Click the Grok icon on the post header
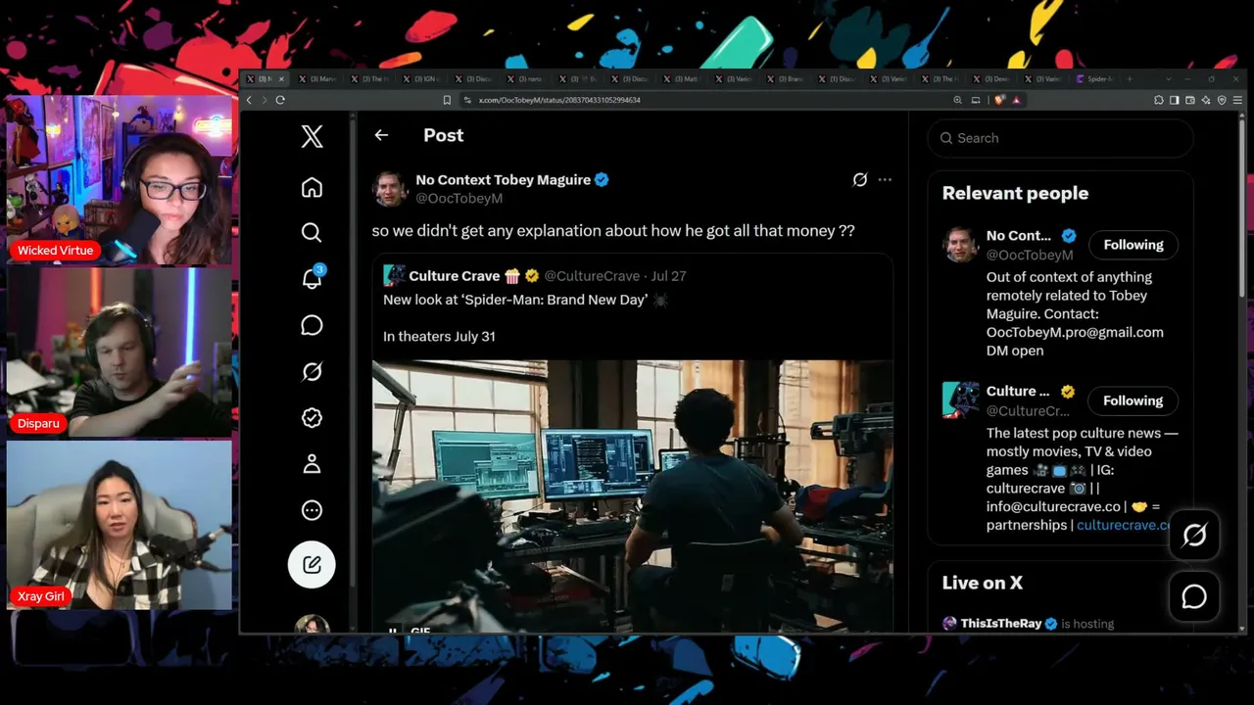The width and height of the screenshot is (1254, 705). 859,180
